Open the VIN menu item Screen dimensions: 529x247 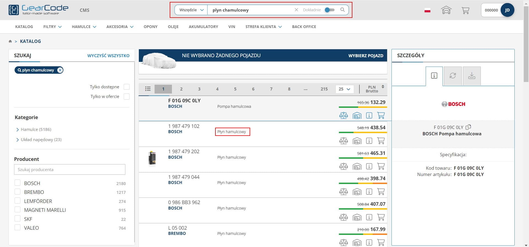pyautogui.click(x=232, y=27)
